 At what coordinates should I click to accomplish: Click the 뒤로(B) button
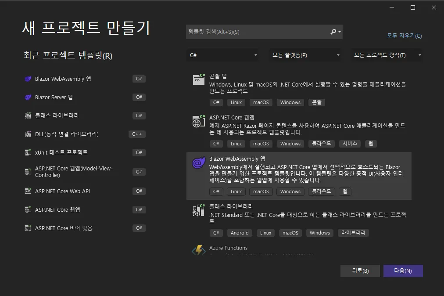point(360,271)
